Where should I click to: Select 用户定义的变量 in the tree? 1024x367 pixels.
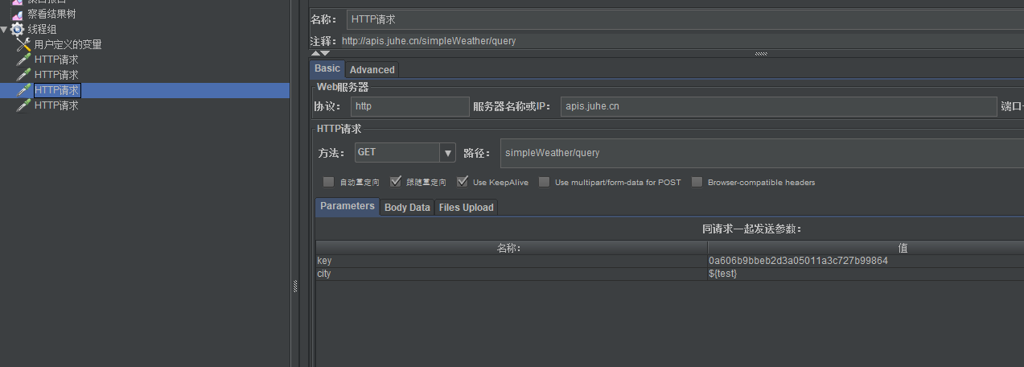click(x=68, y=45)
